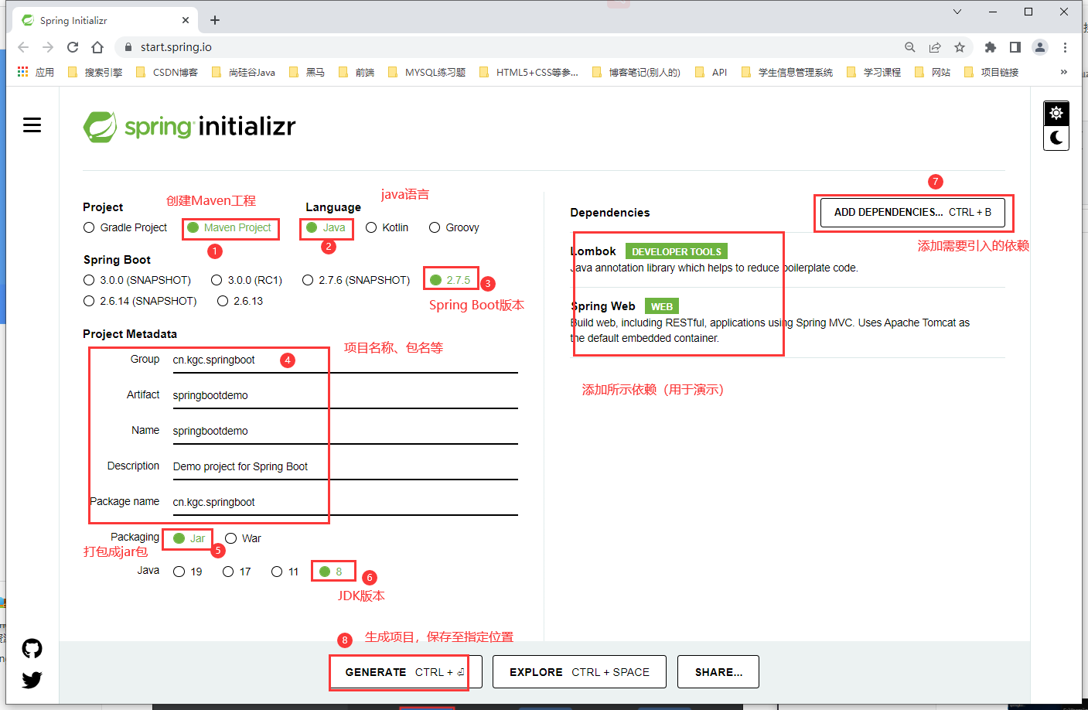This screenshot has width=1088, height=710.
Task: Open 尚硅谷Java bookmark folder
Action: 243,72
